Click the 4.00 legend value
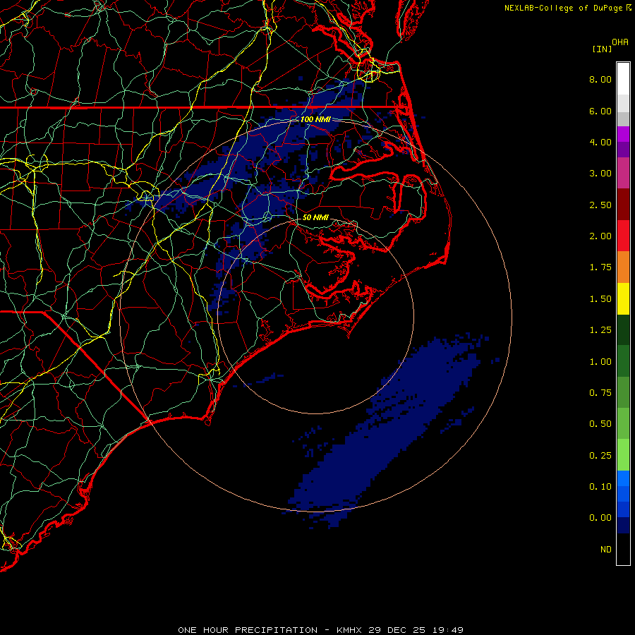This screenshot has width=635, height=635. 600,142
